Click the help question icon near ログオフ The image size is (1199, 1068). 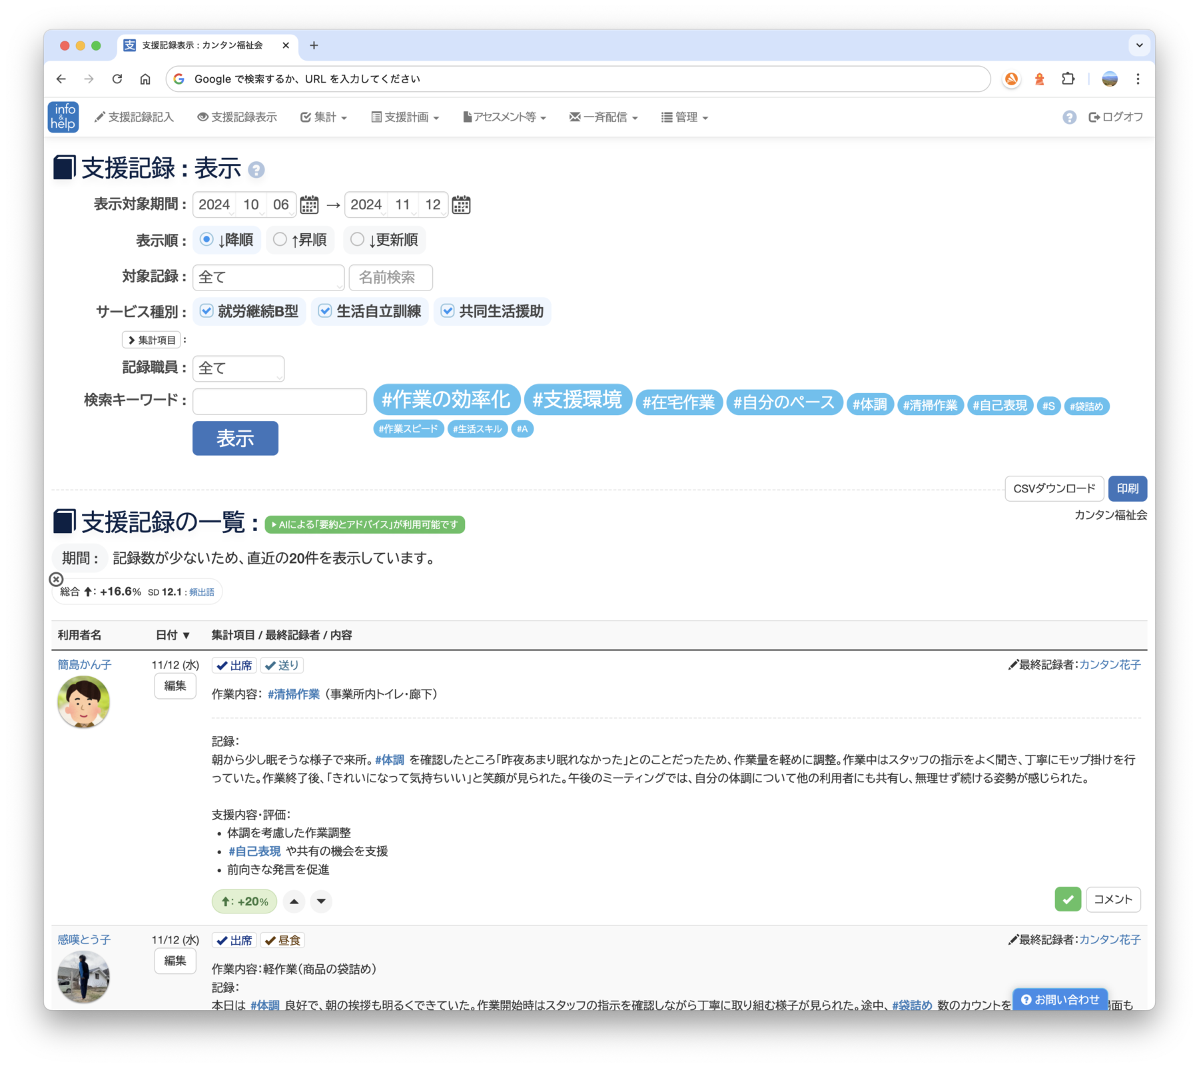click(x=1069, y=117)
